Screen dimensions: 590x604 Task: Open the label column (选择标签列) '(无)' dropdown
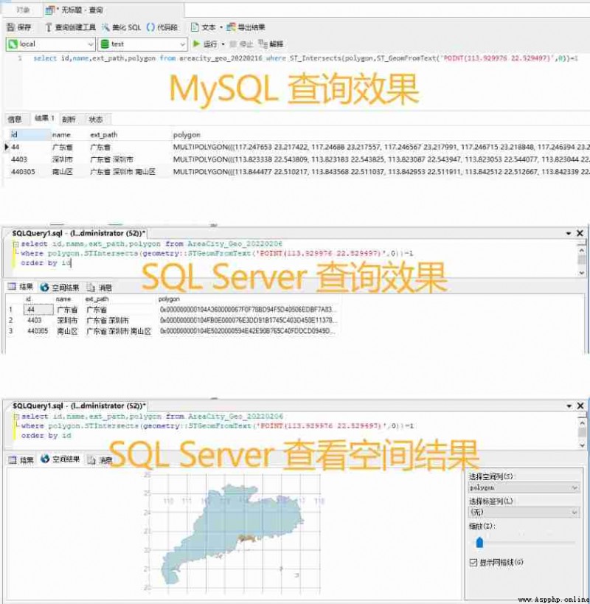pos(524,513)
